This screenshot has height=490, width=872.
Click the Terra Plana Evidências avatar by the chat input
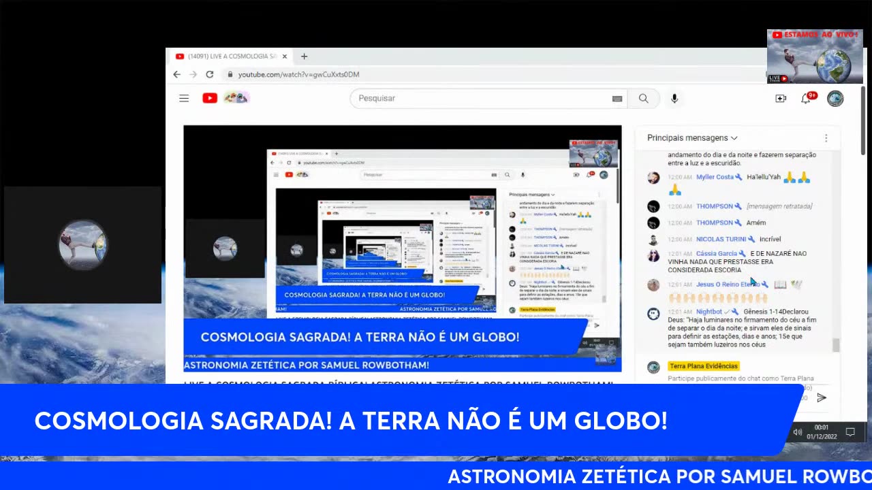pyautogui.click(x=653, y=367)
